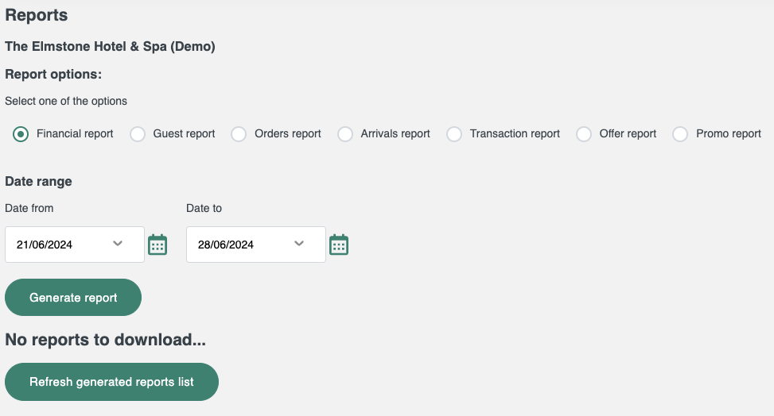Choose the Orders report option
This screenshot has height=416, width=774.
click(x=239, y=134)
